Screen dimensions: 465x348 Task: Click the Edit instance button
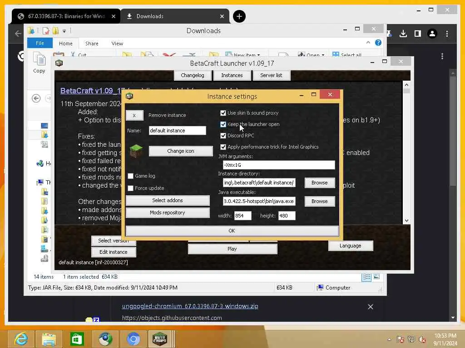click(x=114, y=252)
